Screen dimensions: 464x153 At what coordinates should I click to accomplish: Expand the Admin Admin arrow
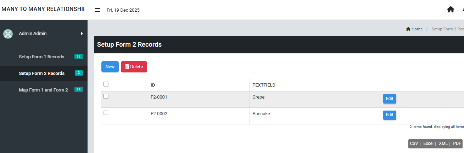(x=82, y=34)
